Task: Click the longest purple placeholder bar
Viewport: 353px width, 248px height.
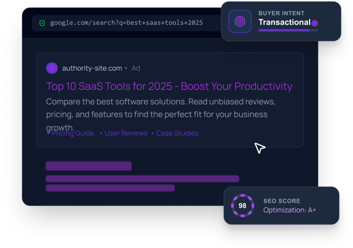Action: [x=142, y=179]
